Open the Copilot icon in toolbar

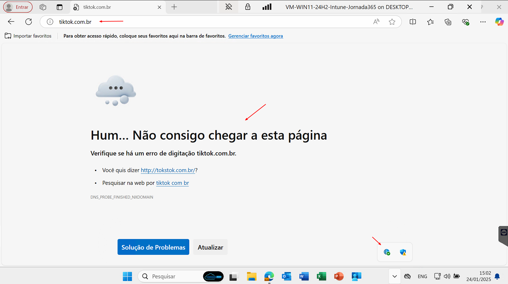499,21
